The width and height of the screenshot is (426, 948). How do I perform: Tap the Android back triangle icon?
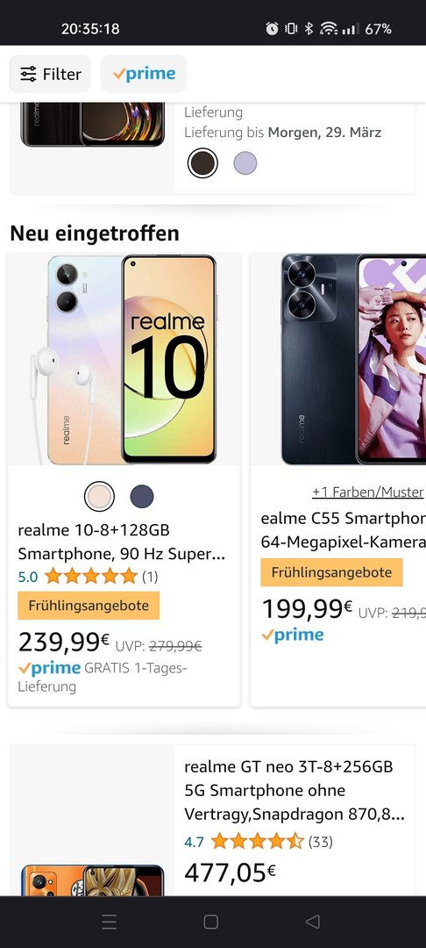pos(313,922)
